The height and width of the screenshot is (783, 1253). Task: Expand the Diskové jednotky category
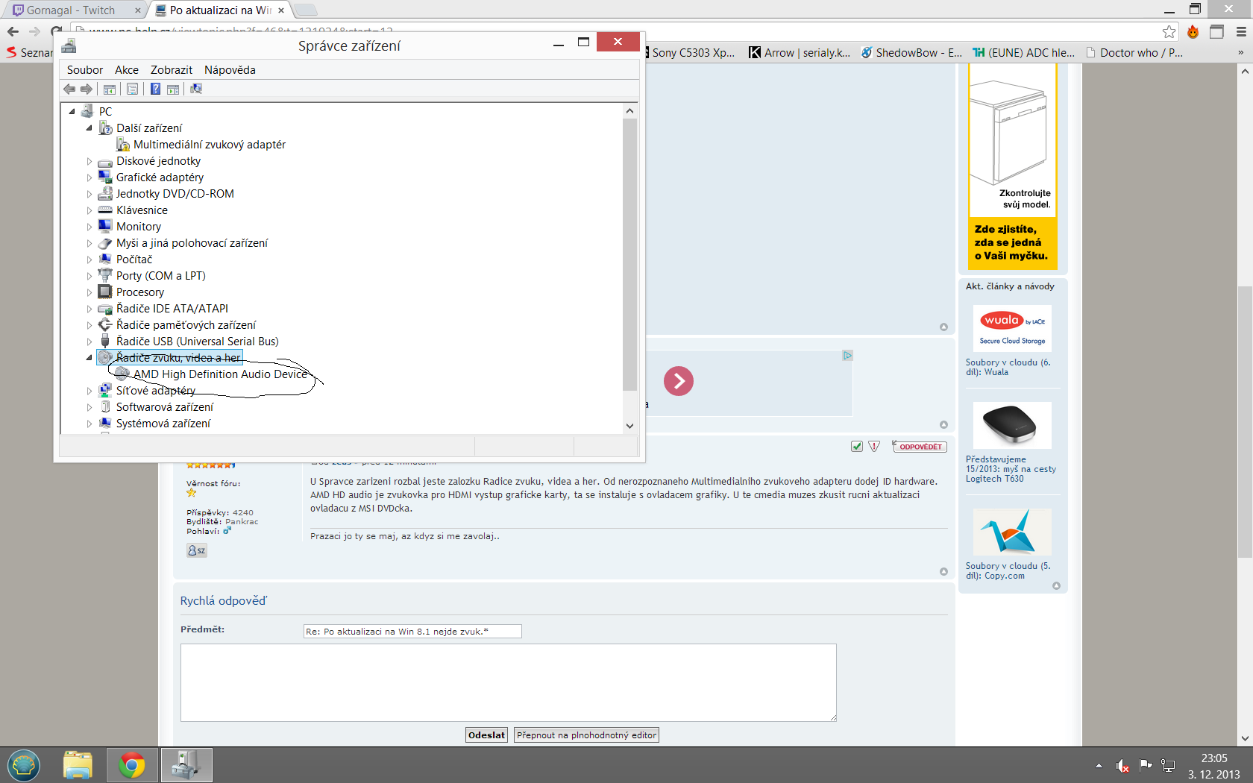click(x=89, y=161)
